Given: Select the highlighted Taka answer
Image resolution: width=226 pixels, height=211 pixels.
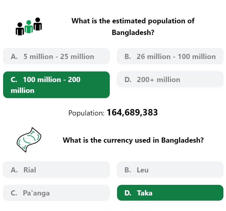Looking at the screenshot, I should pos(170,193).
